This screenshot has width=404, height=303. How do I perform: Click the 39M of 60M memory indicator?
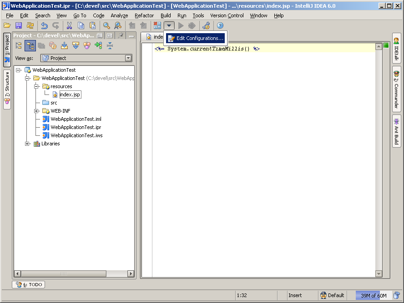tap(374, 296)
